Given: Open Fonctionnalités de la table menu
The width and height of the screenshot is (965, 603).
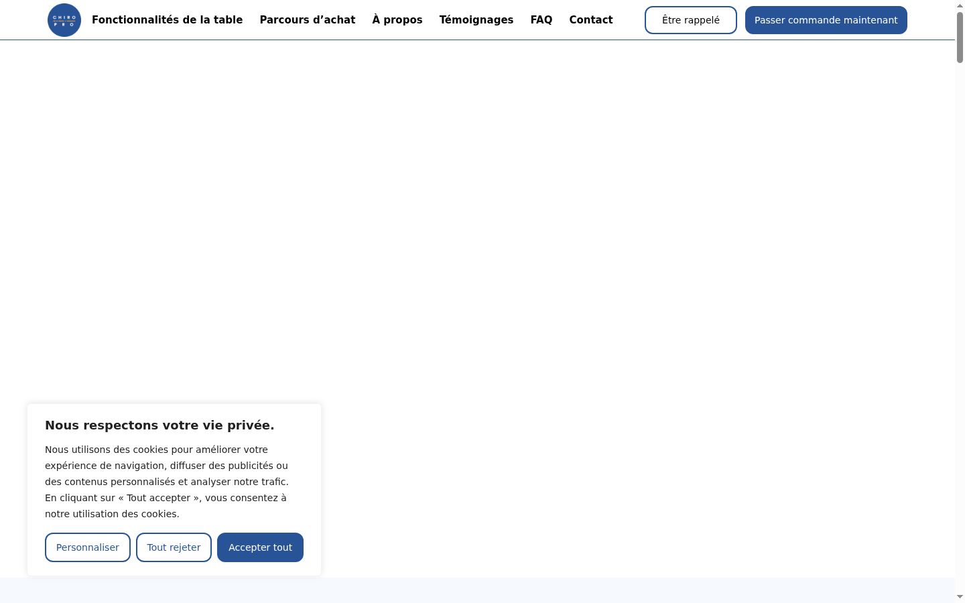Looking at the screenshot, I should 168,20.
